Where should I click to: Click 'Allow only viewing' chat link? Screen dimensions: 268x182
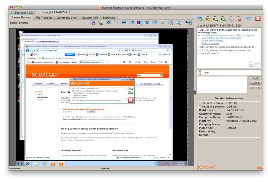tap(212, 41)
